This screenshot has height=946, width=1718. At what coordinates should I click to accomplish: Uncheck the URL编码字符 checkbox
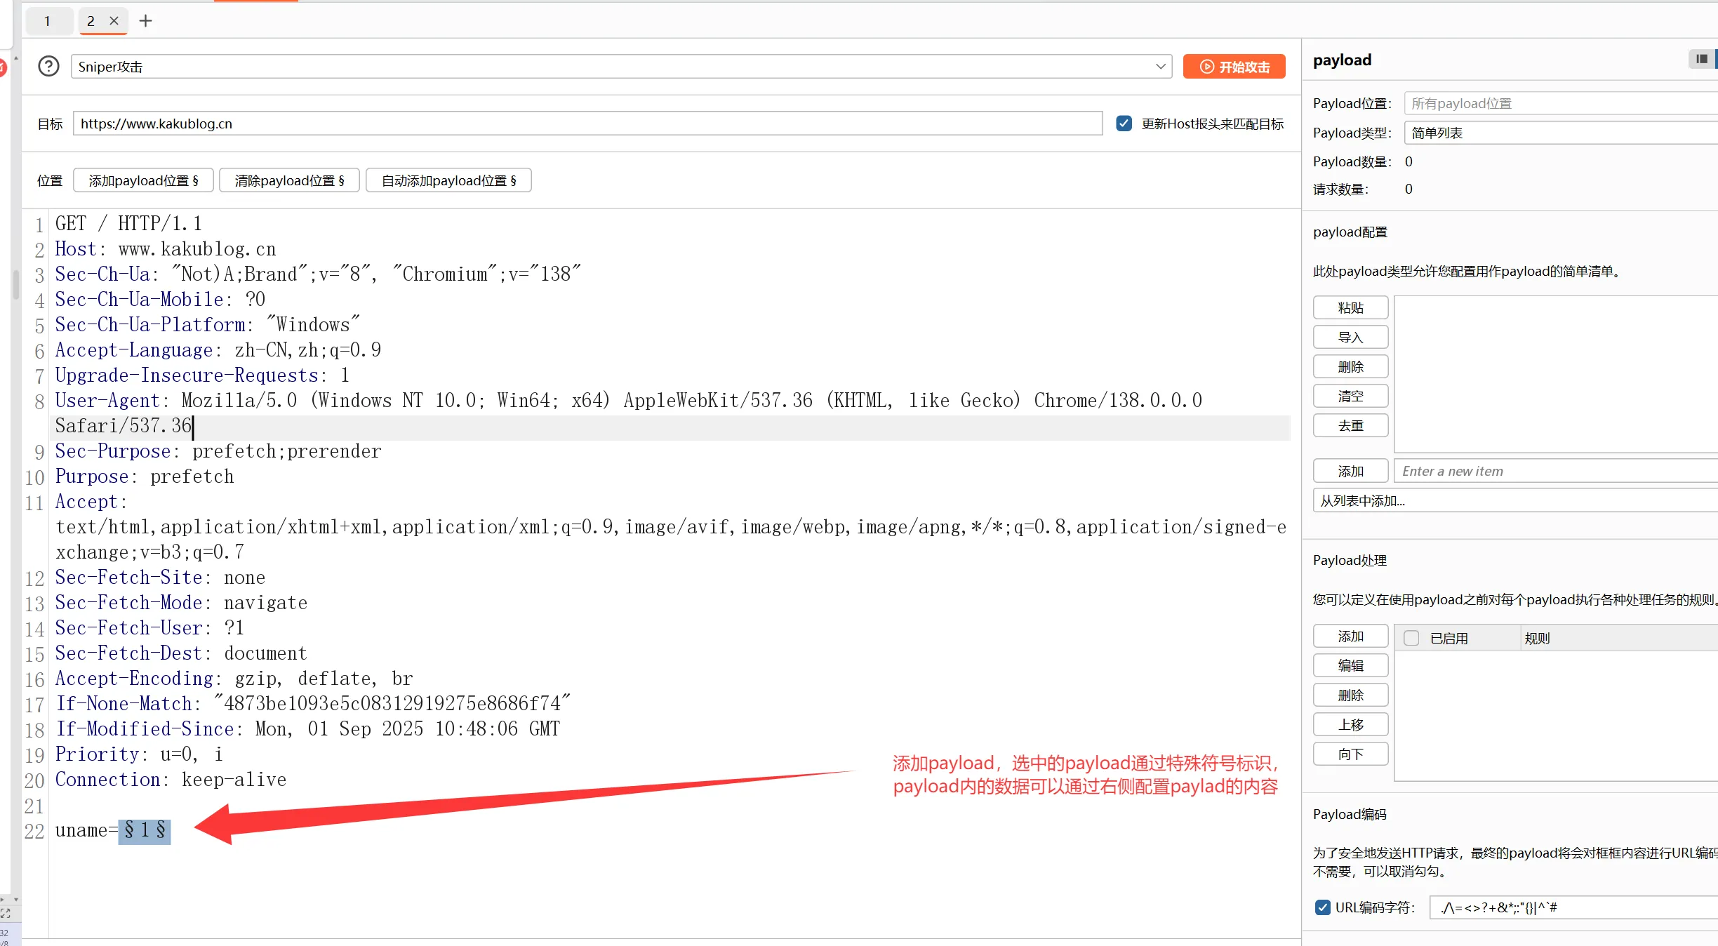[1322, 907]
